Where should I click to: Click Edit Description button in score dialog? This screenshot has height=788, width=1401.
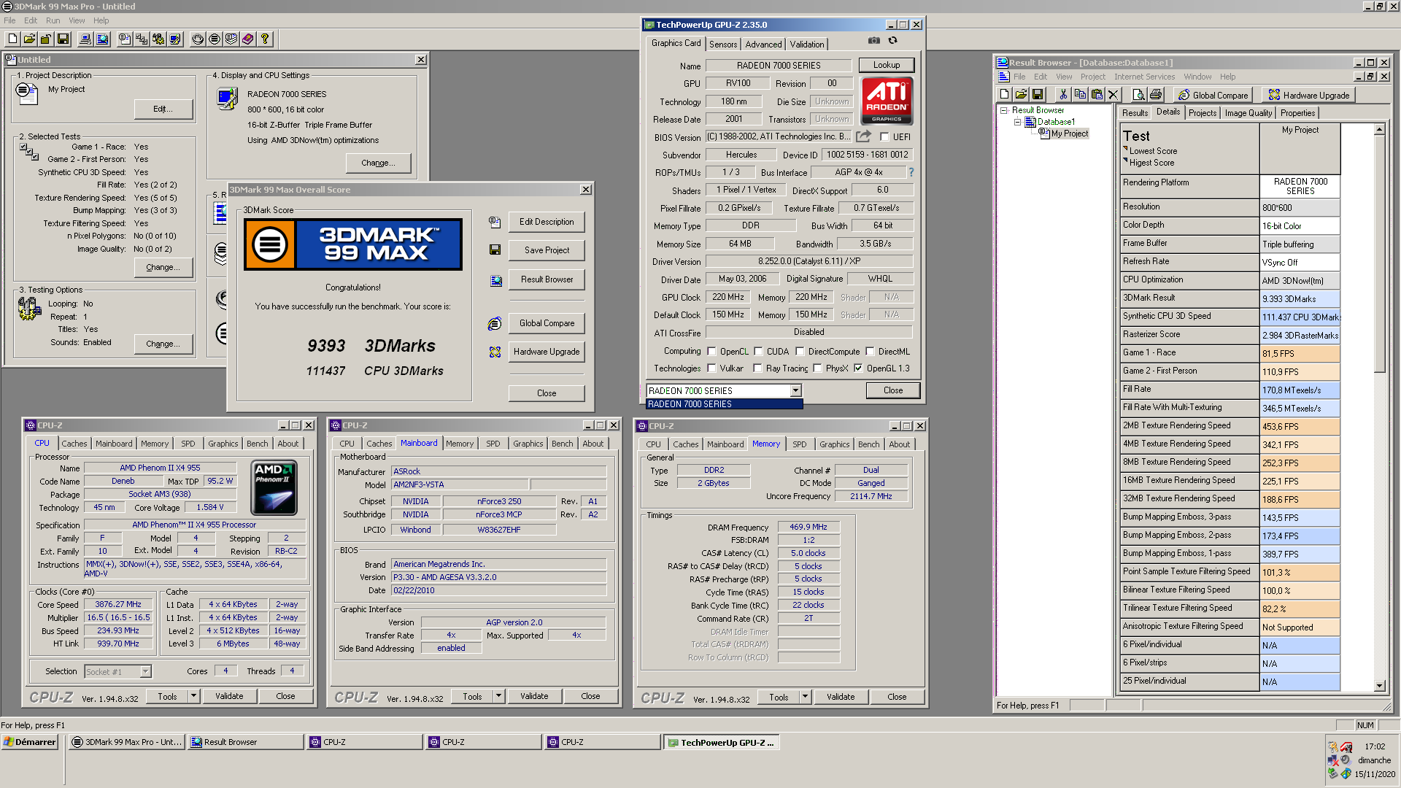(547, 222)
